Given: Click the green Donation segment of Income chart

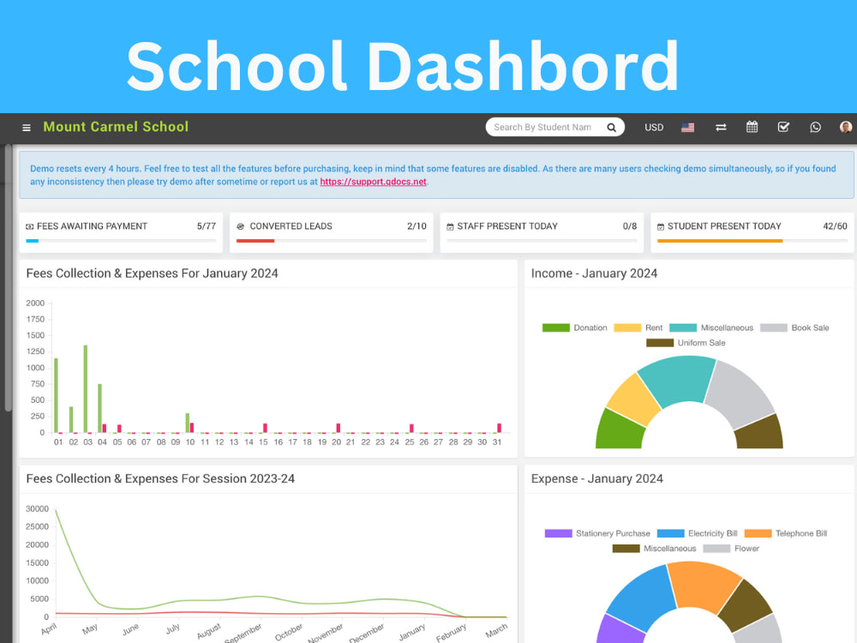Looking at the screenshot, I should pos(618,431).
